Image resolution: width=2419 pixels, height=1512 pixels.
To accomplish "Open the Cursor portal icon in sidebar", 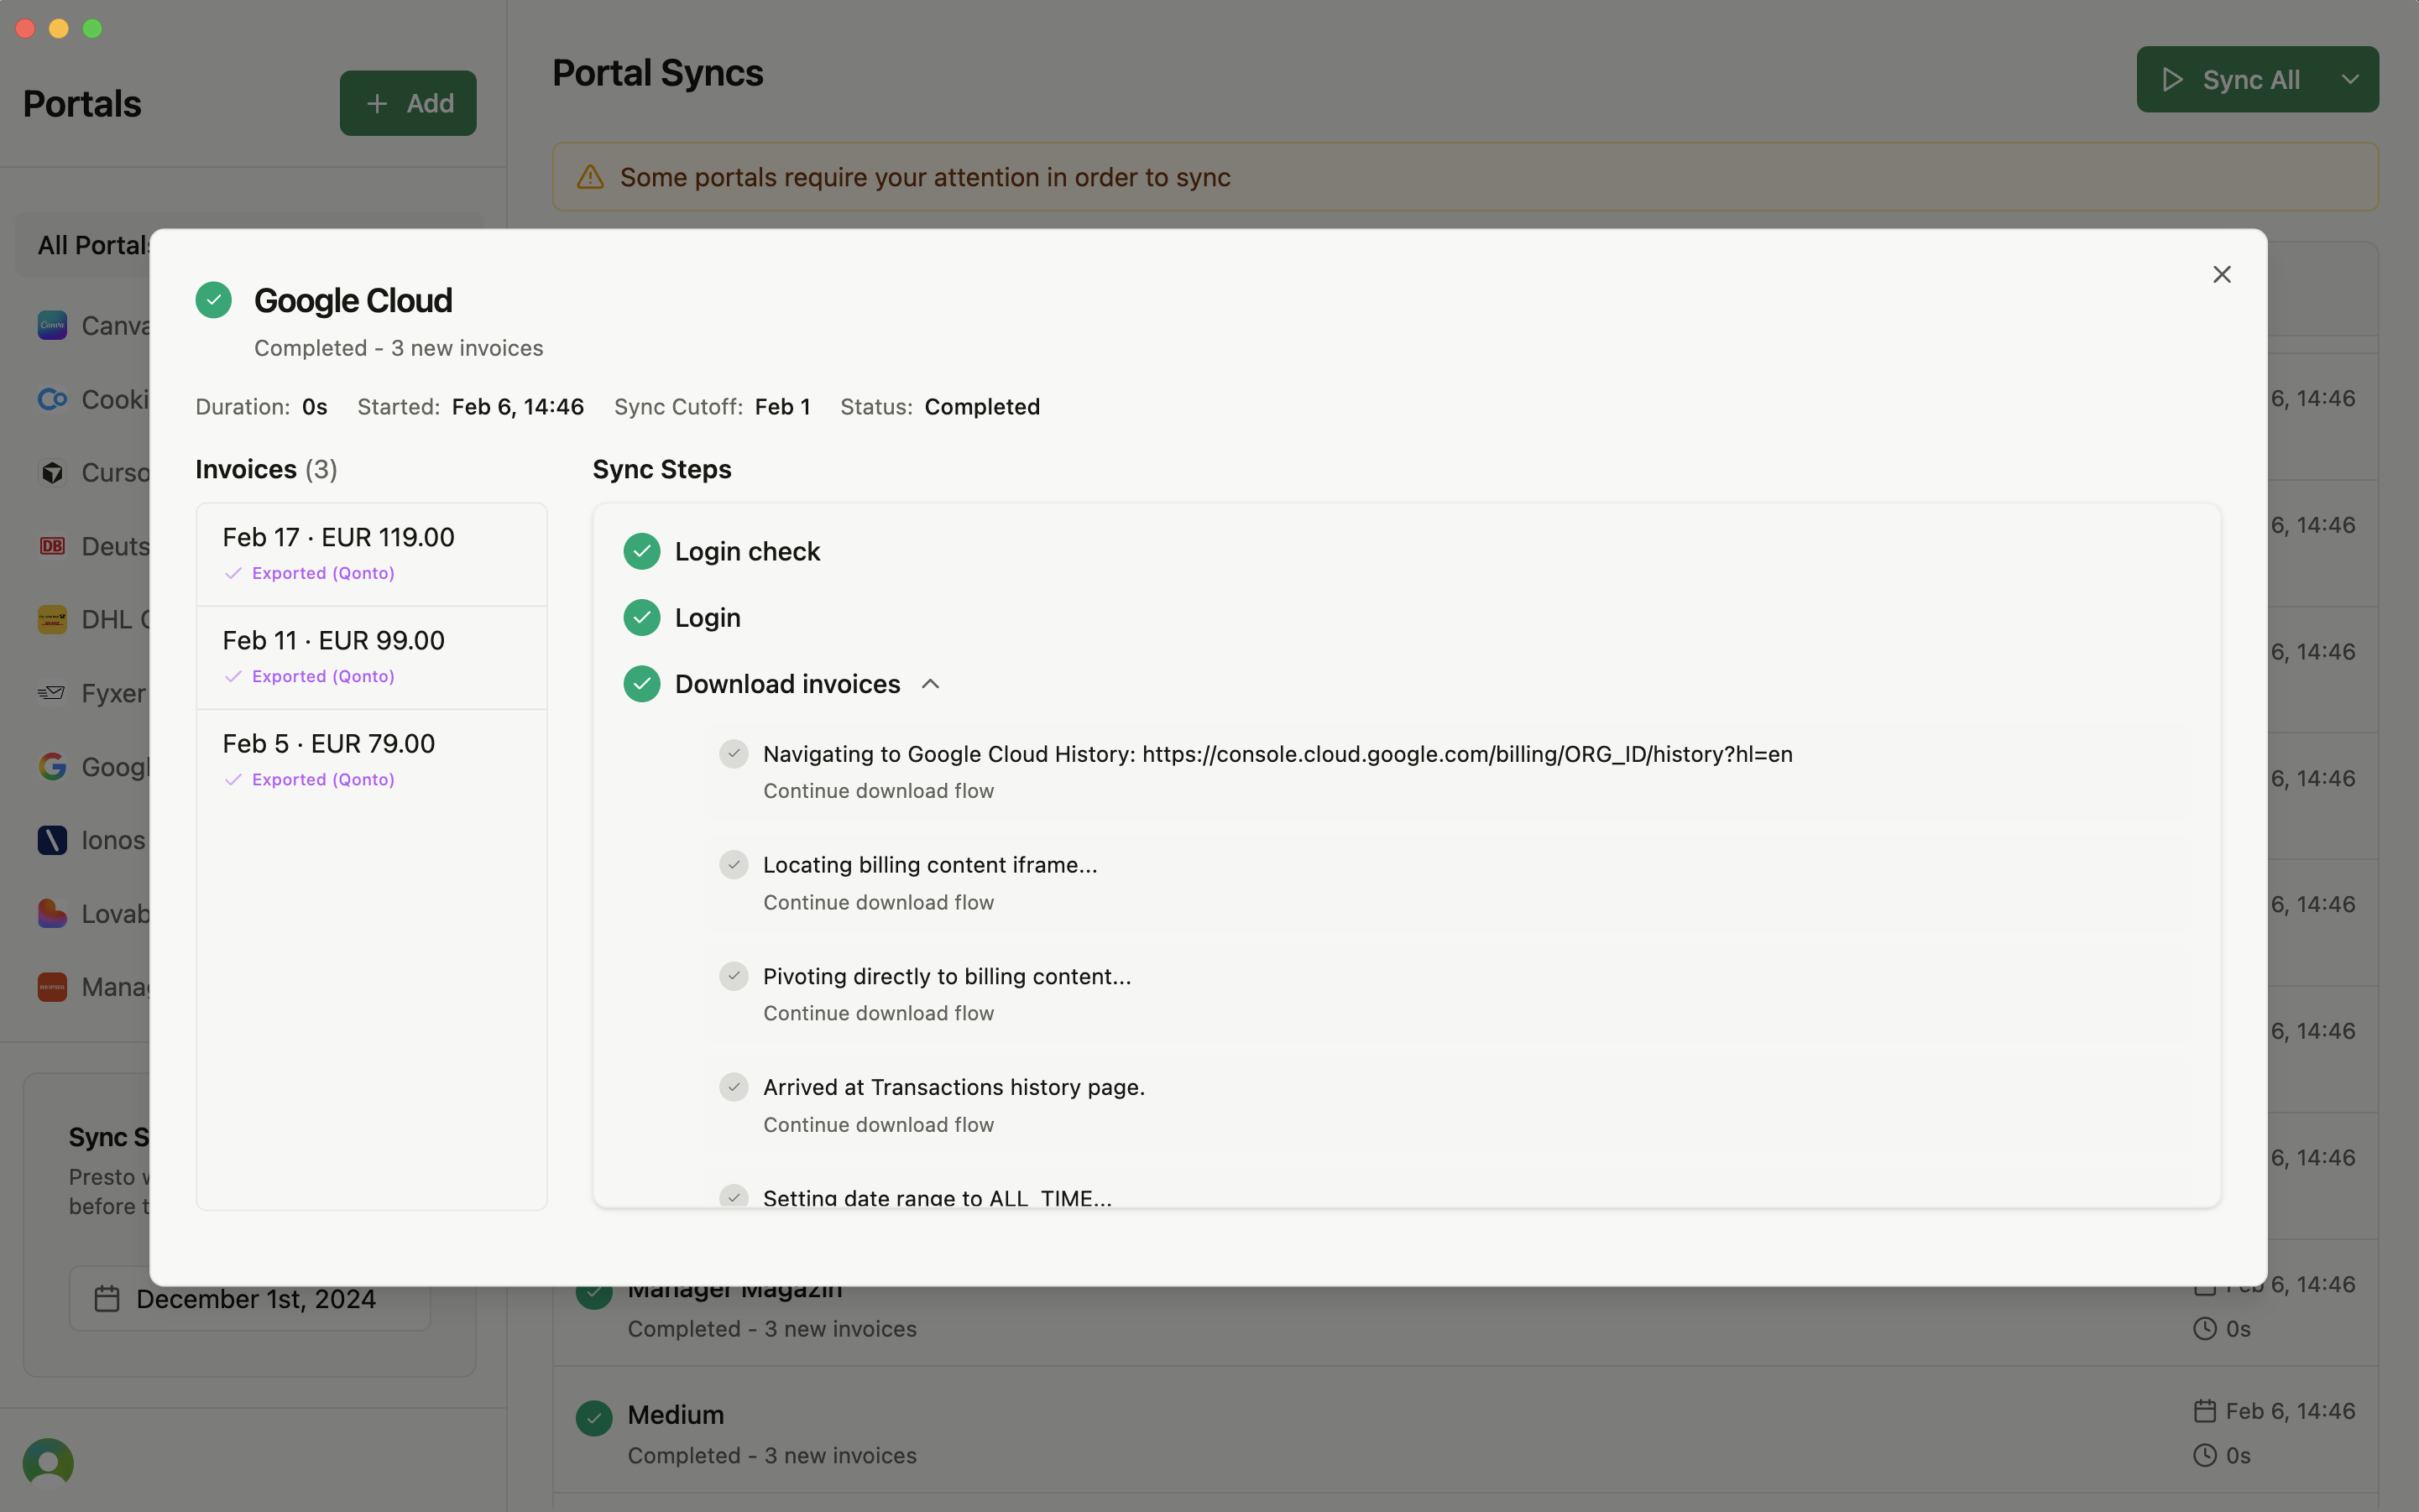I will click(x=52, y=472).
